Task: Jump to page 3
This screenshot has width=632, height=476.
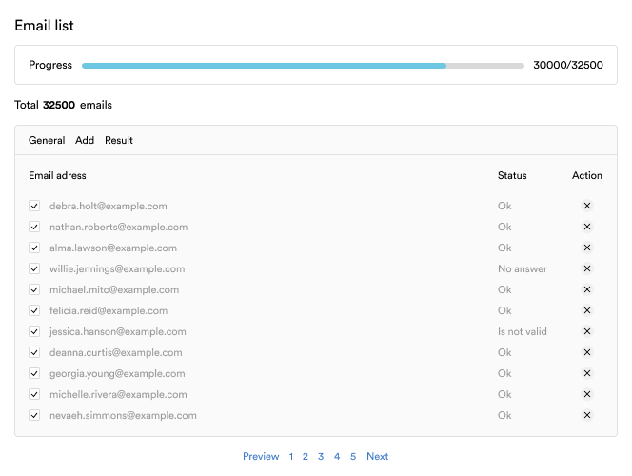Action: [x=321, y=457]
